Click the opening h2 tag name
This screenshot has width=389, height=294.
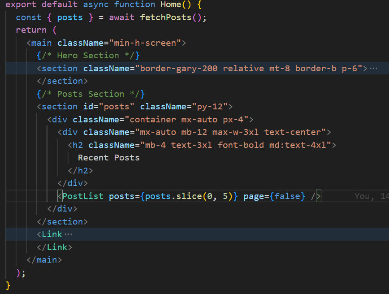[x=78, y=145]
